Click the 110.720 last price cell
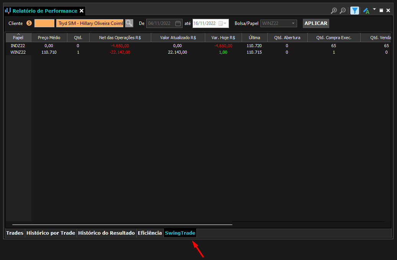The height and width of the screenshot is (260, 397). (254, 46)
